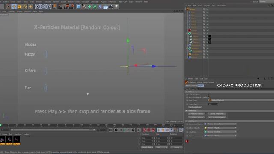
Task: Open viewport Cameras menu
Action: click(12, 12)
